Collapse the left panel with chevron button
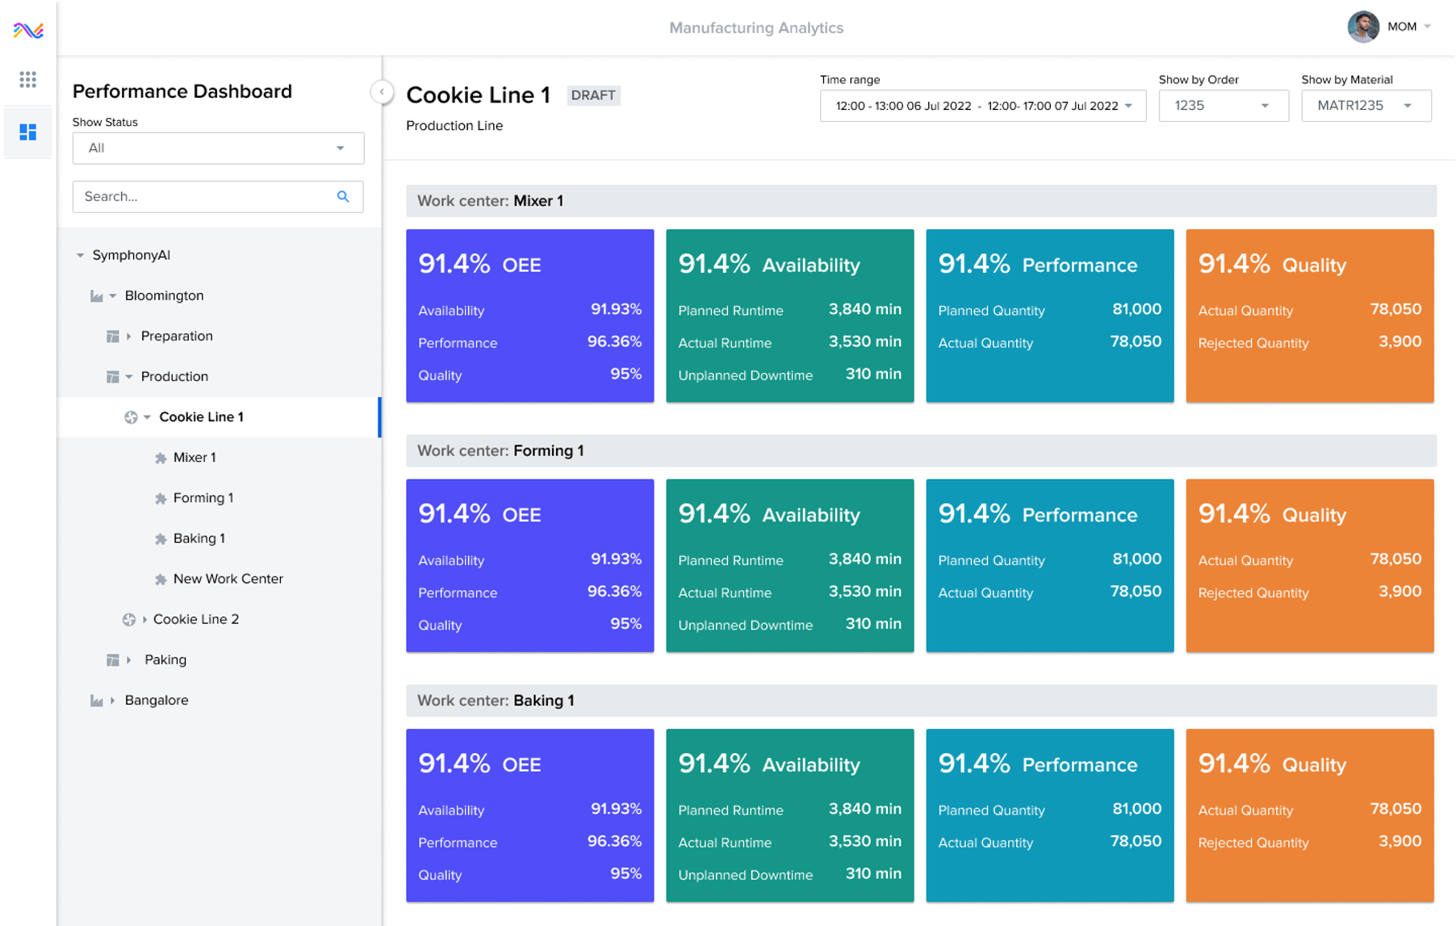 381,91
